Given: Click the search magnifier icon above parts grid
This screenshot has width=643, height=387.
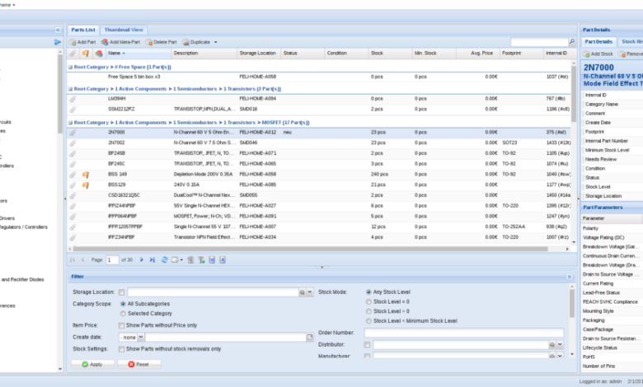Looking at the screenshot, I should [x=571, y=42].
